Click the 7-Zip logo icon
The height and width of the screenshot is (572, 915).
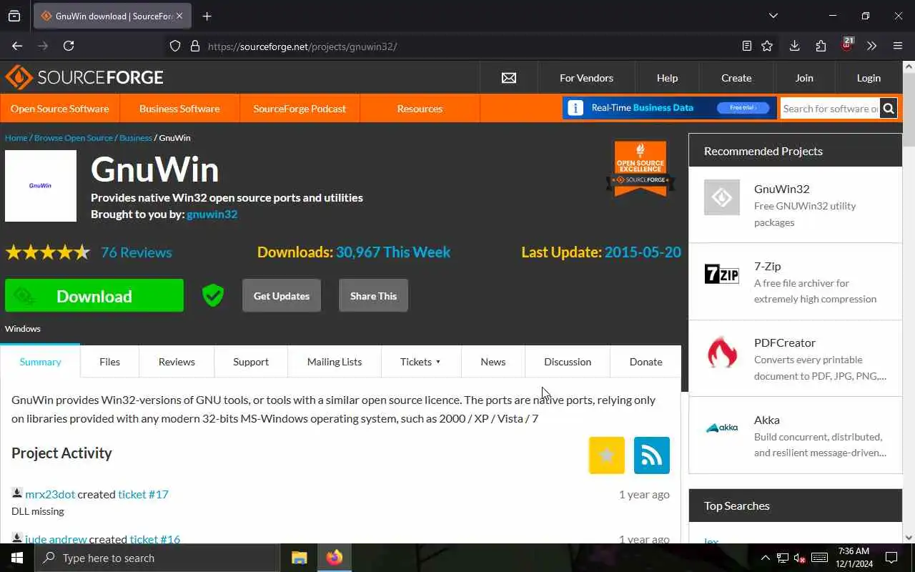pos(722,274)
